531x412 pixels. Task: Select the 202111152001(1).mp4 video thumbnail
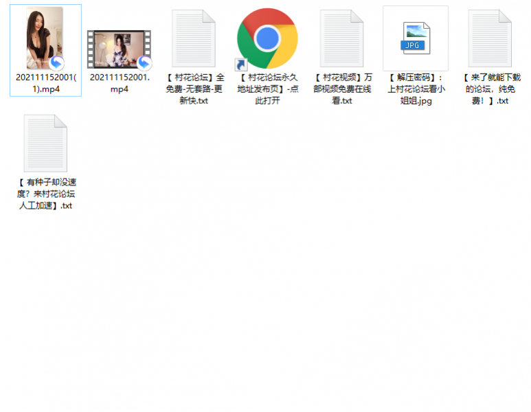tap(45, 38)
